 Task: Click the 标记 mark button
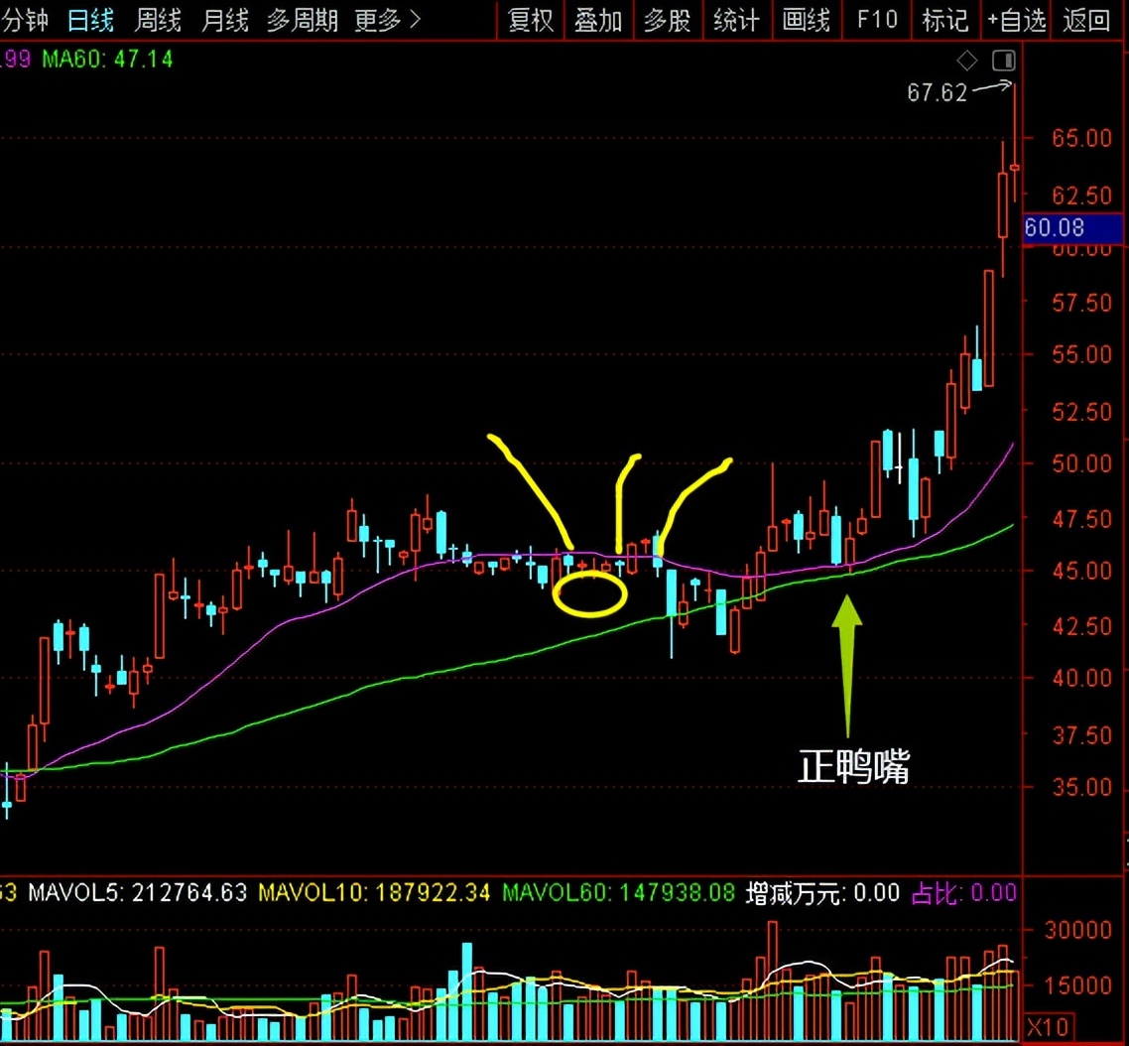(944, 20)
